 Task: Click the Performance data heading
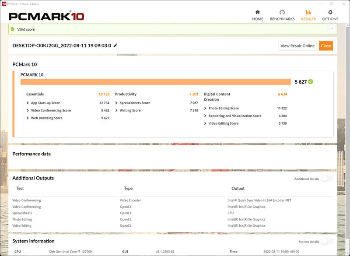[x=31, y=154]
